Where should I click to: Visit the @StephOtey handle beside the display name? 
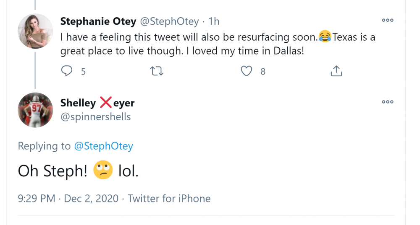[169, 21]
